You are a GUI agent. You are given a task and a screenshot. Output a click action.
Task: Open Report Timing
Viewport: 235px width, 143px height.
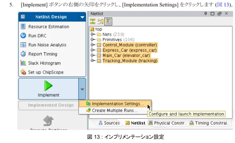pyautogui.click(x=43, y=54)
